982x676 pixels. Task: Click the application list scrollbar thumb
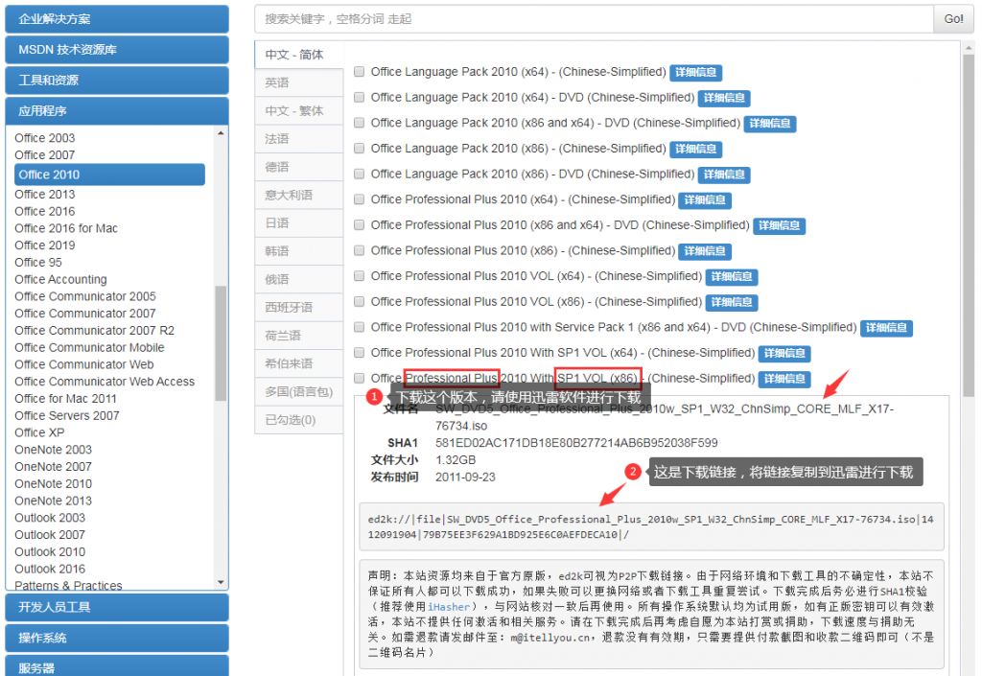pyautogui.click(x=221, y=343)
